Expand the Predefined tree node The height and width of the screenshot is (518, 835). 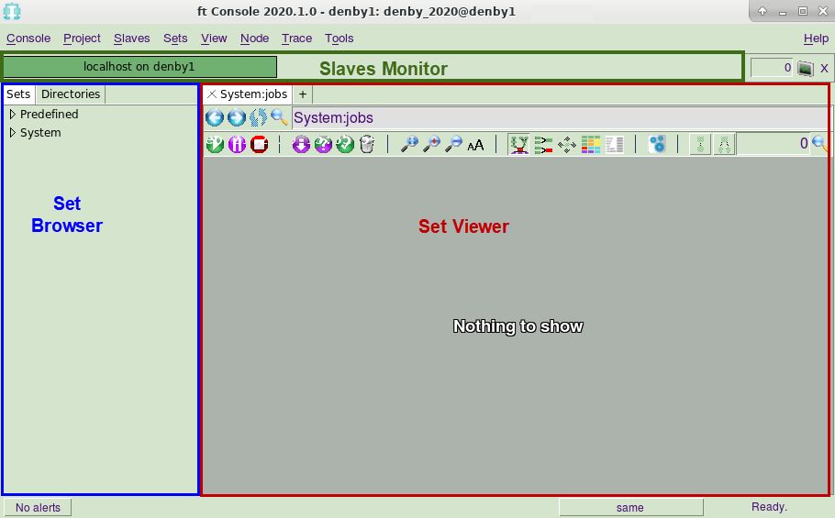tap(13, 115)
